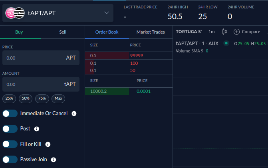268x168 pixels.
Task: Turn on the Post toggle
Action: click(10, 129)
